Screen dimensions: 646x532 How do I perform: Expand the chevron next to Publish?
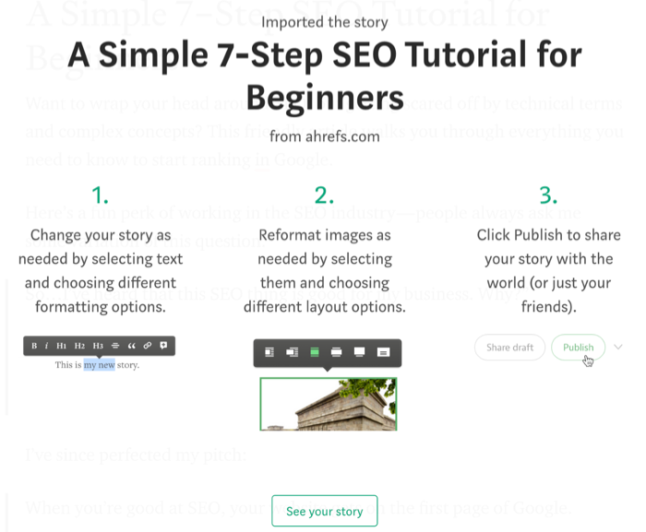(618, 348)
